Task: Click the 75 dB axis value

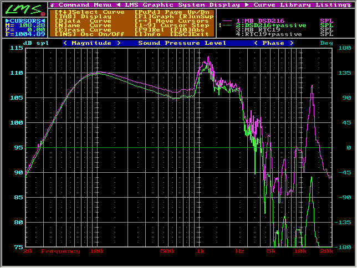Action: point(19,247)
